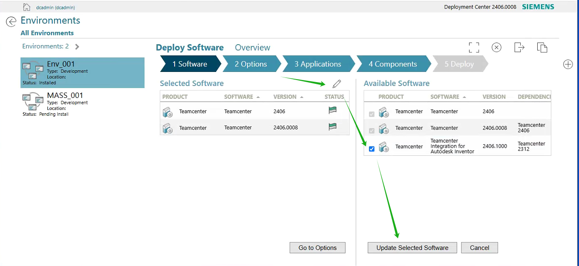Viewport: 579px width, 266px height.
Task: Click the pencil edit icon for Selected Software
Action: pos(337,84)
